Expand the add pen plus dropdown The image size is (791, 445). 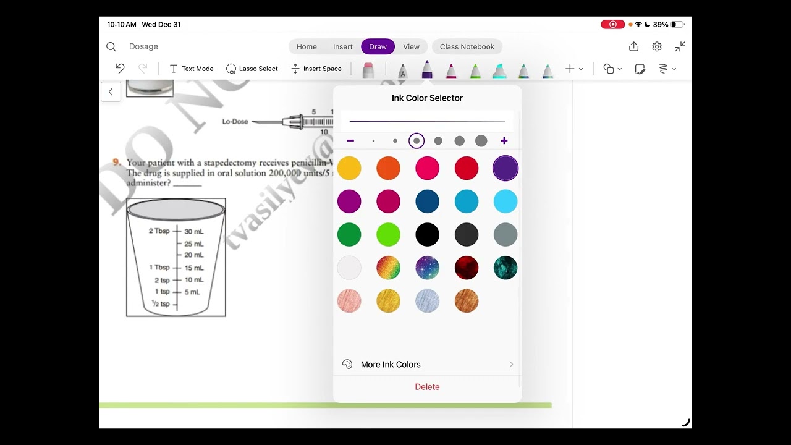[574, 69]
